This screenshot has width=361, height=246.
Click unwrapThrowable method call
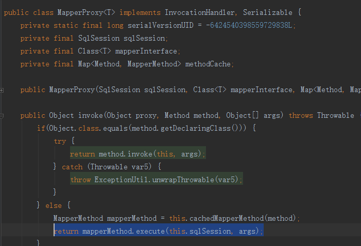pyautogui.click(x=183, y=180)
